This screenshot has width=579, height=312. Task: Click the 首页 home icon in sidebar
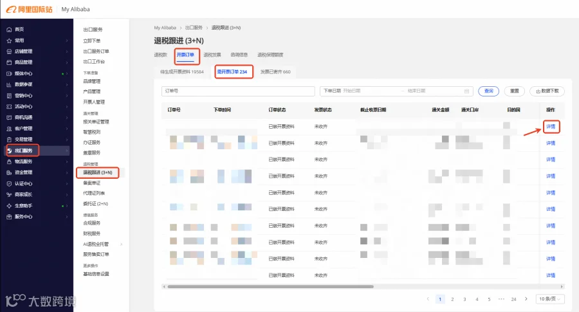pos(9,30)
